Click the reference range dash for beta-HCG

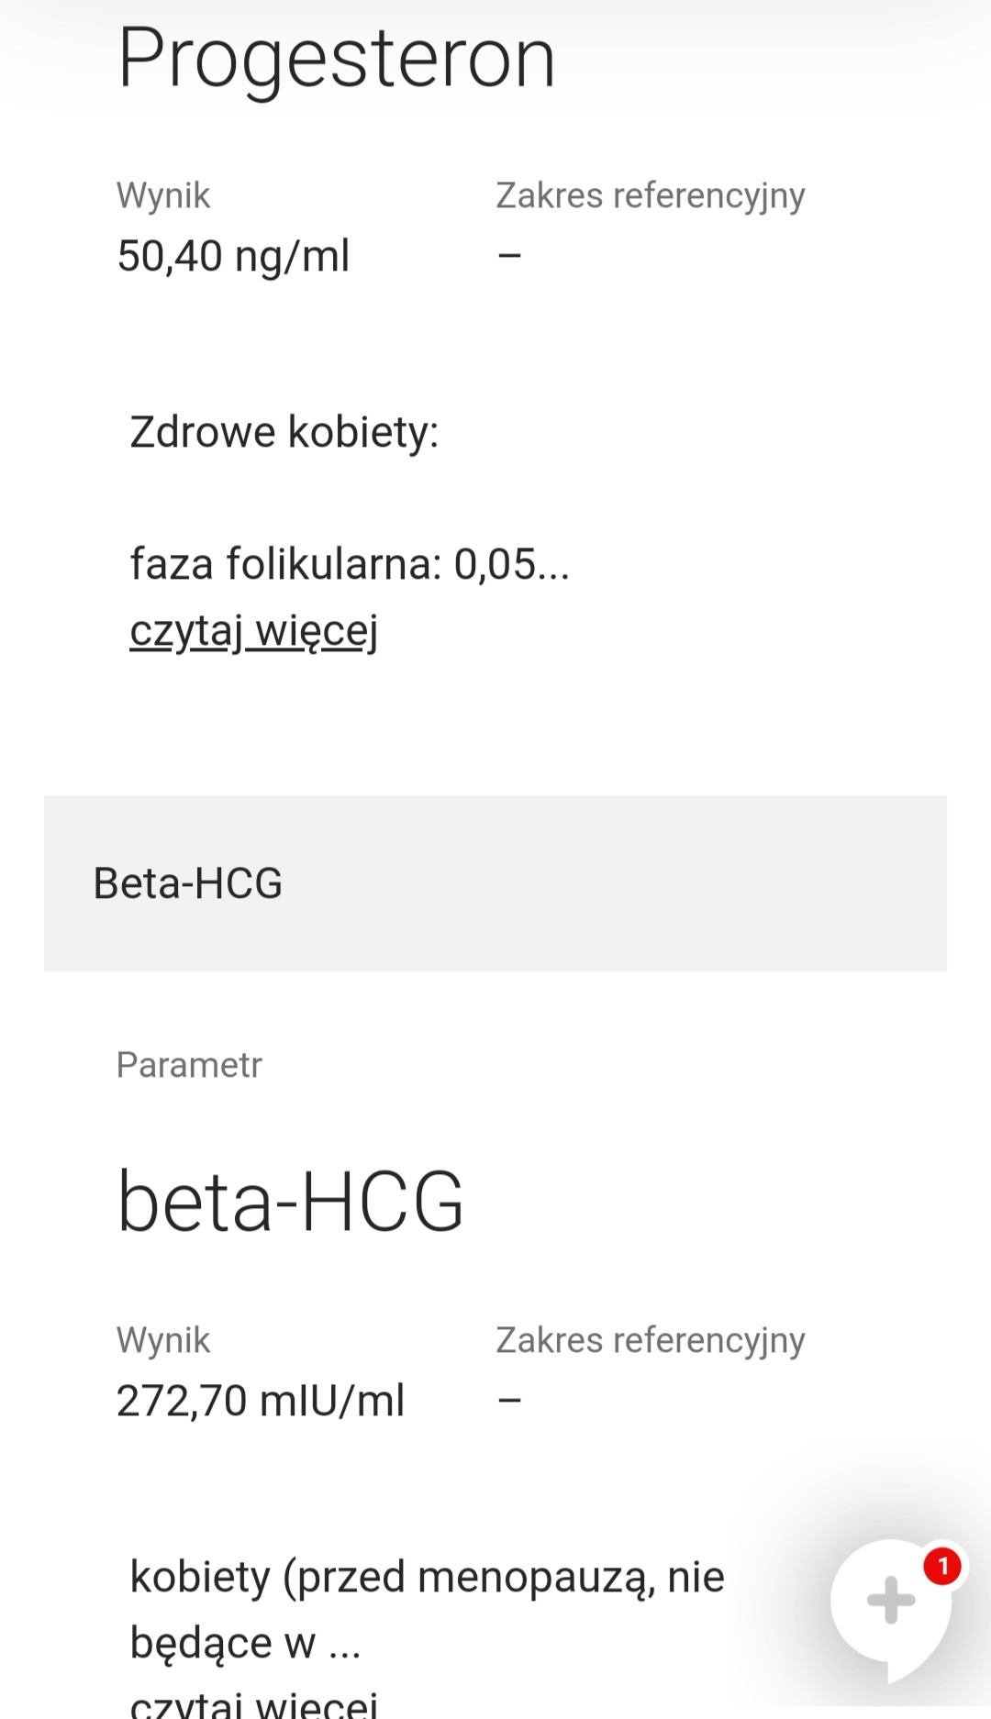pos(509,1401)
